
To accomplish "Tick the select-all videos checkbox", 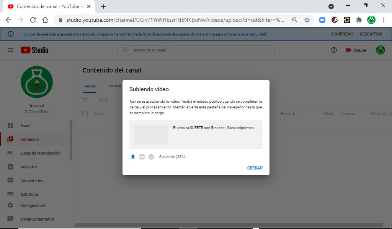I will [x=85, y=114].
